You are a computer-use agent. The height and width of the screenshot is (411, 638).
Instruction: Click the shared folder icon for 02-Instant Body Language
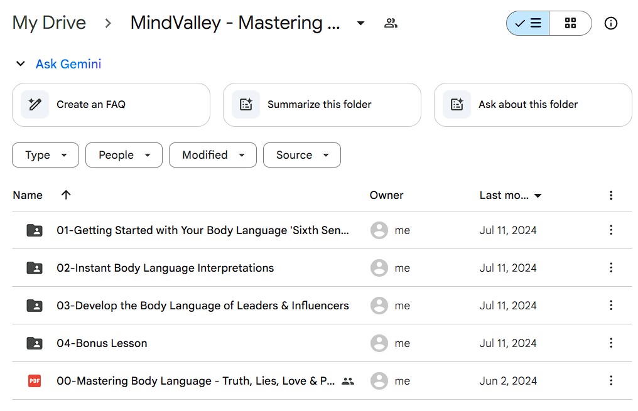[35, 268]
